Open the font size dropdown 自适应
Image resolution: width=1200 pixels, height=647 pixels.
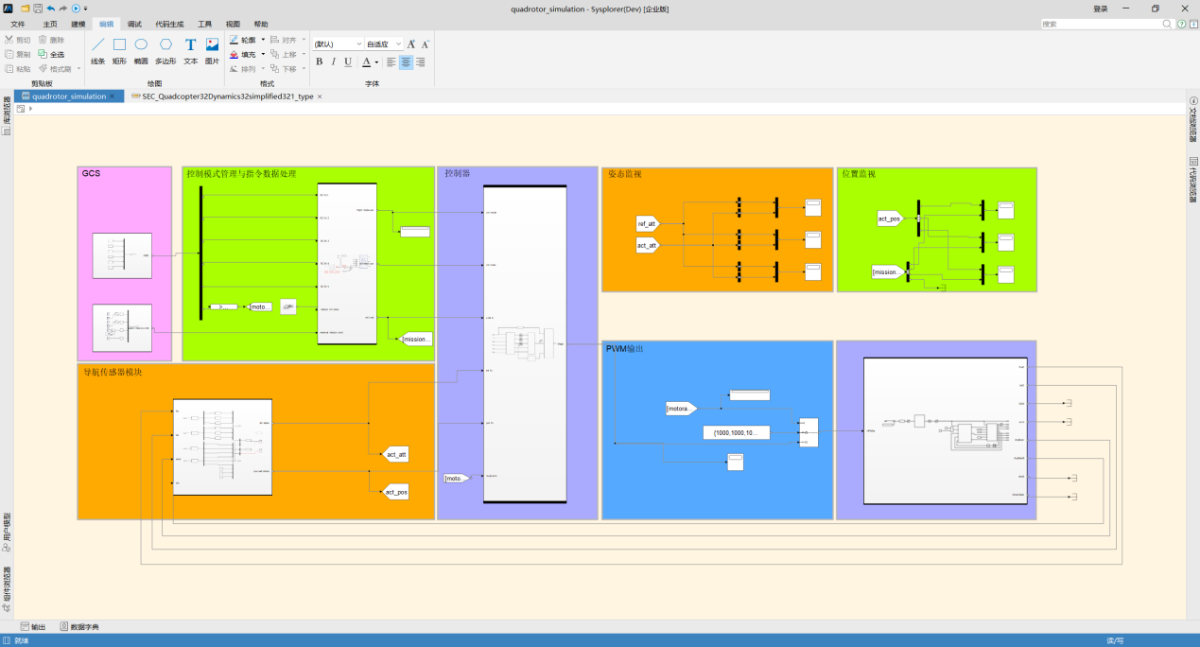pyautogui.click(x=385, y=44)
